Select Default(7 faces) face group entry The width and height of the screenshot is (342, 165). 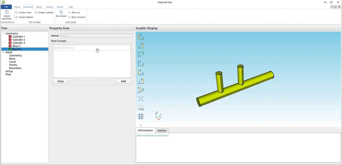(x=92, y=48)
